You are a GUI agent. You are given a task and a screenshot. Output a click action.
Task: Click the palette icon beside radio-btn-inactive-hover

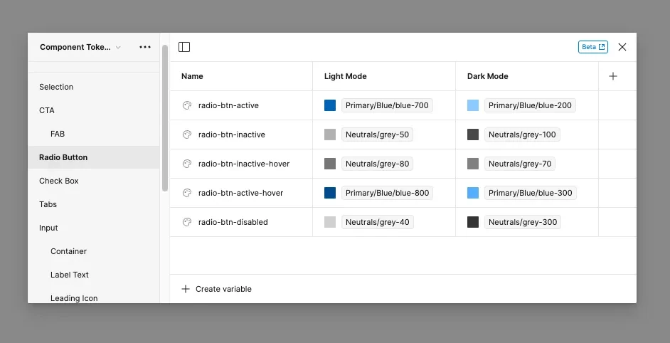tap(187, 164)
